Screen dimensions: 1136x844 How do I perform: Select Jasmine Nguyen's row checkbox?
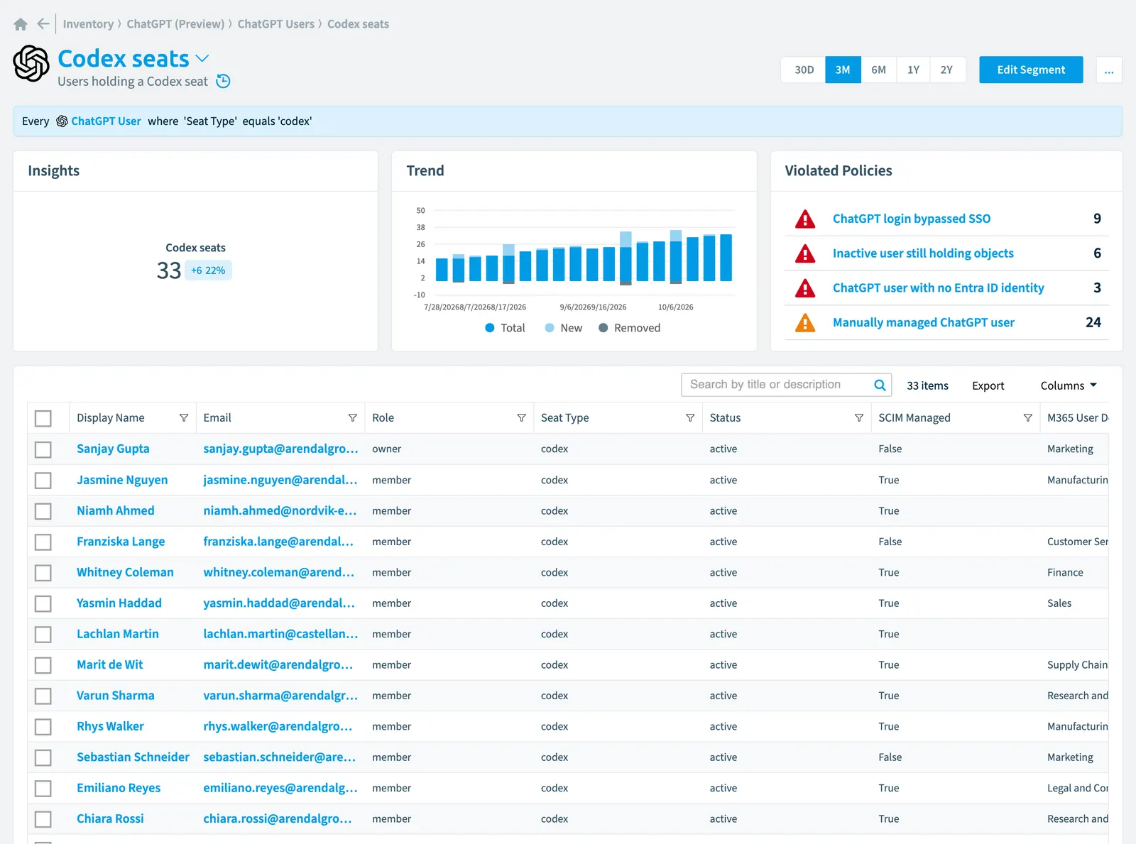pos(43,481)
